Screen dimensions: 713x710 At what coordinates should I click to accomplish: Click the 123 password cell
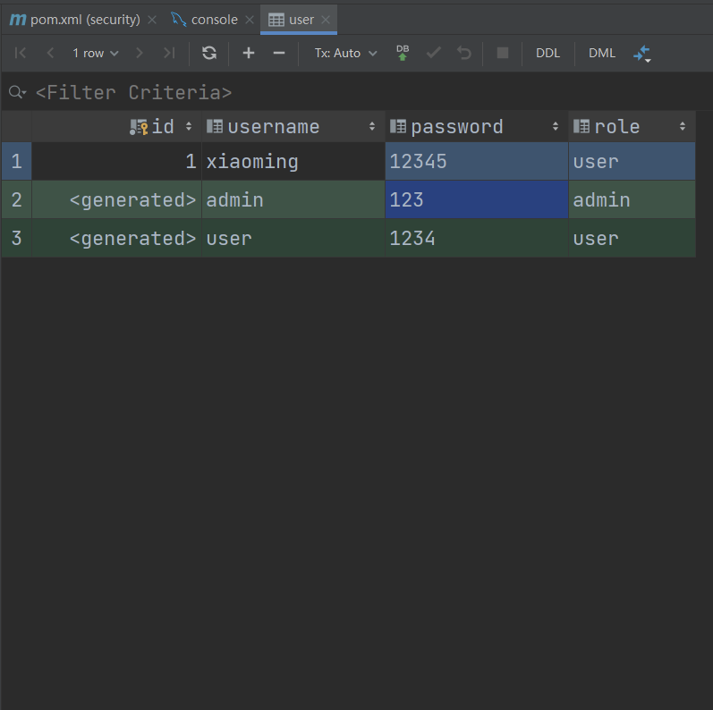477,200
